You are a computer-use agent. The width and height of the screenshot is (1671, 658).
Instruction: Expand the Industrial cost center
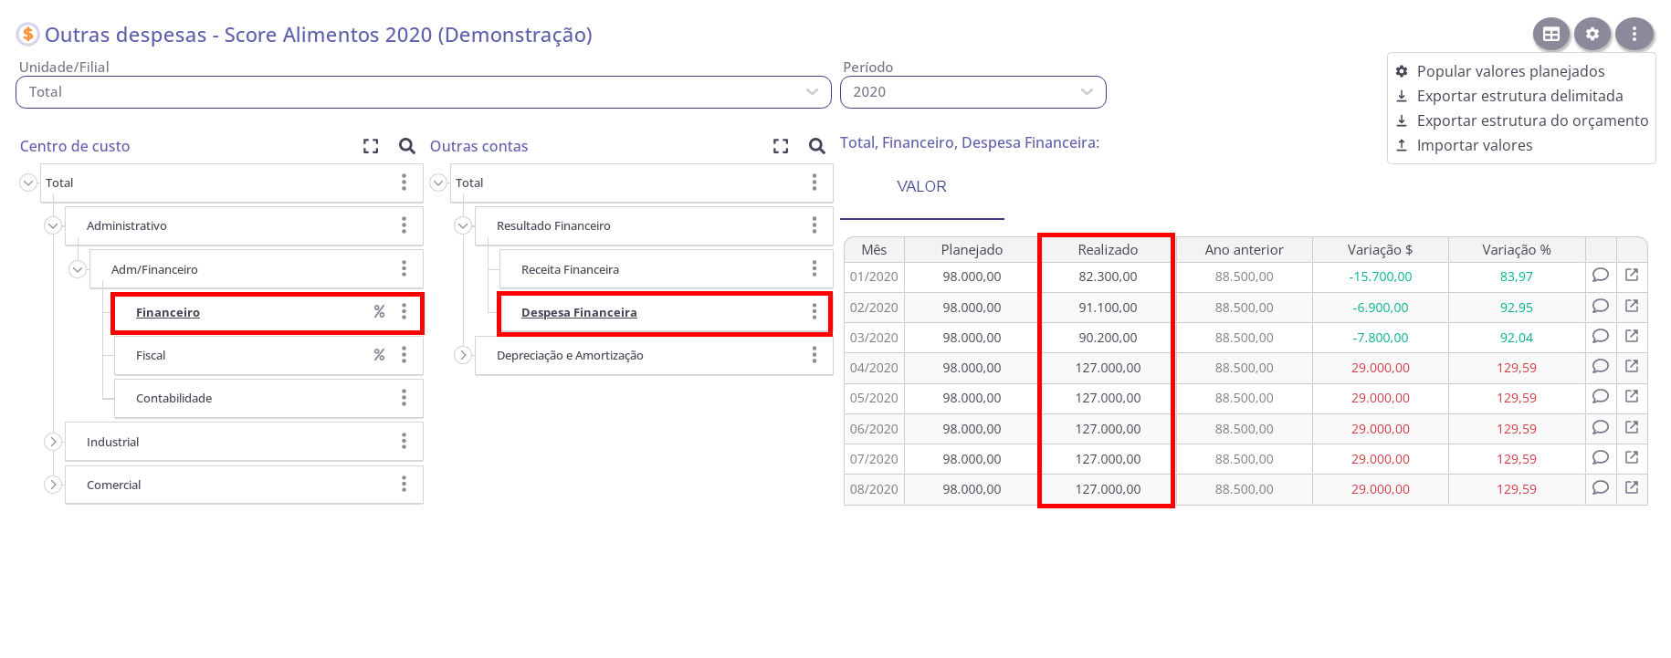53,442
